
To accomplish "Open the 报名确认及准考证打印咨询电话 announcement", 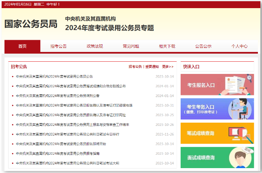I will pyautogui.click(x=74, y=106).
